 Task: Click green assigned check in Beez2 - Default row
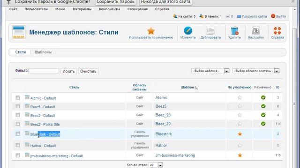coord(263,115)
